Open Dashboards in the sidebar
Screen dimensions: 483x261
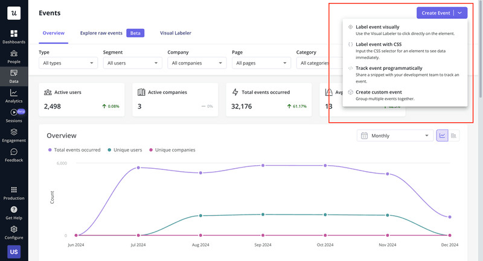[x=13, y=37]
